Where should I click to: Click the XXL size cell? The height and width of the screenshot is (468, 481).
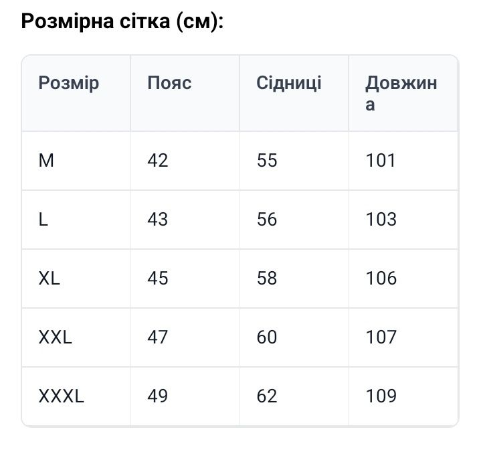56,337
